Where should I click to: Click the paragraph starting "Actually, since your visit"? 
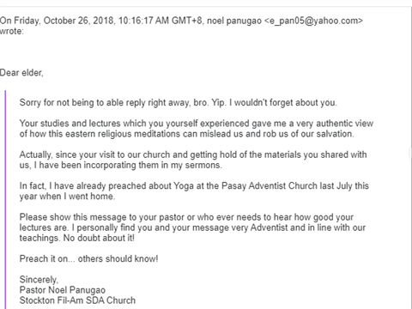193,160
